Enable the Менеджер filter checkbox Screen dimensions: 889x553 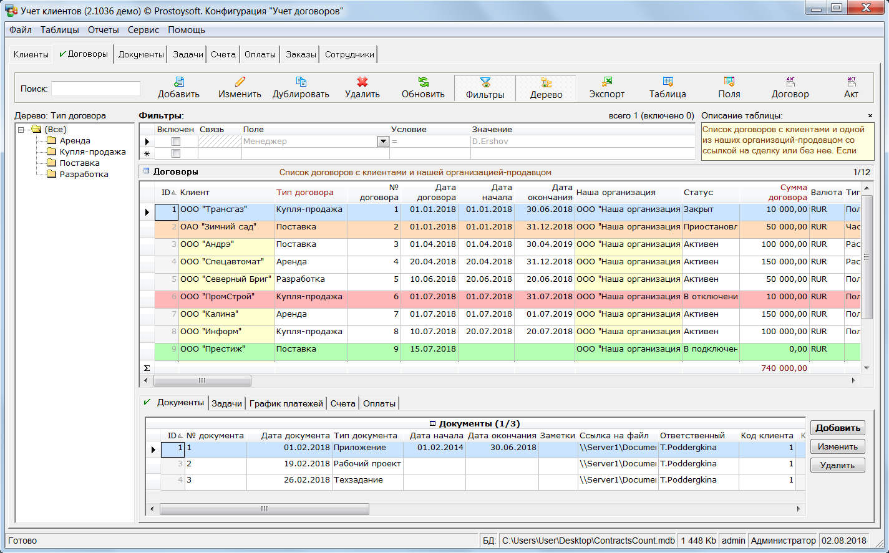click(x=176, y=142)
